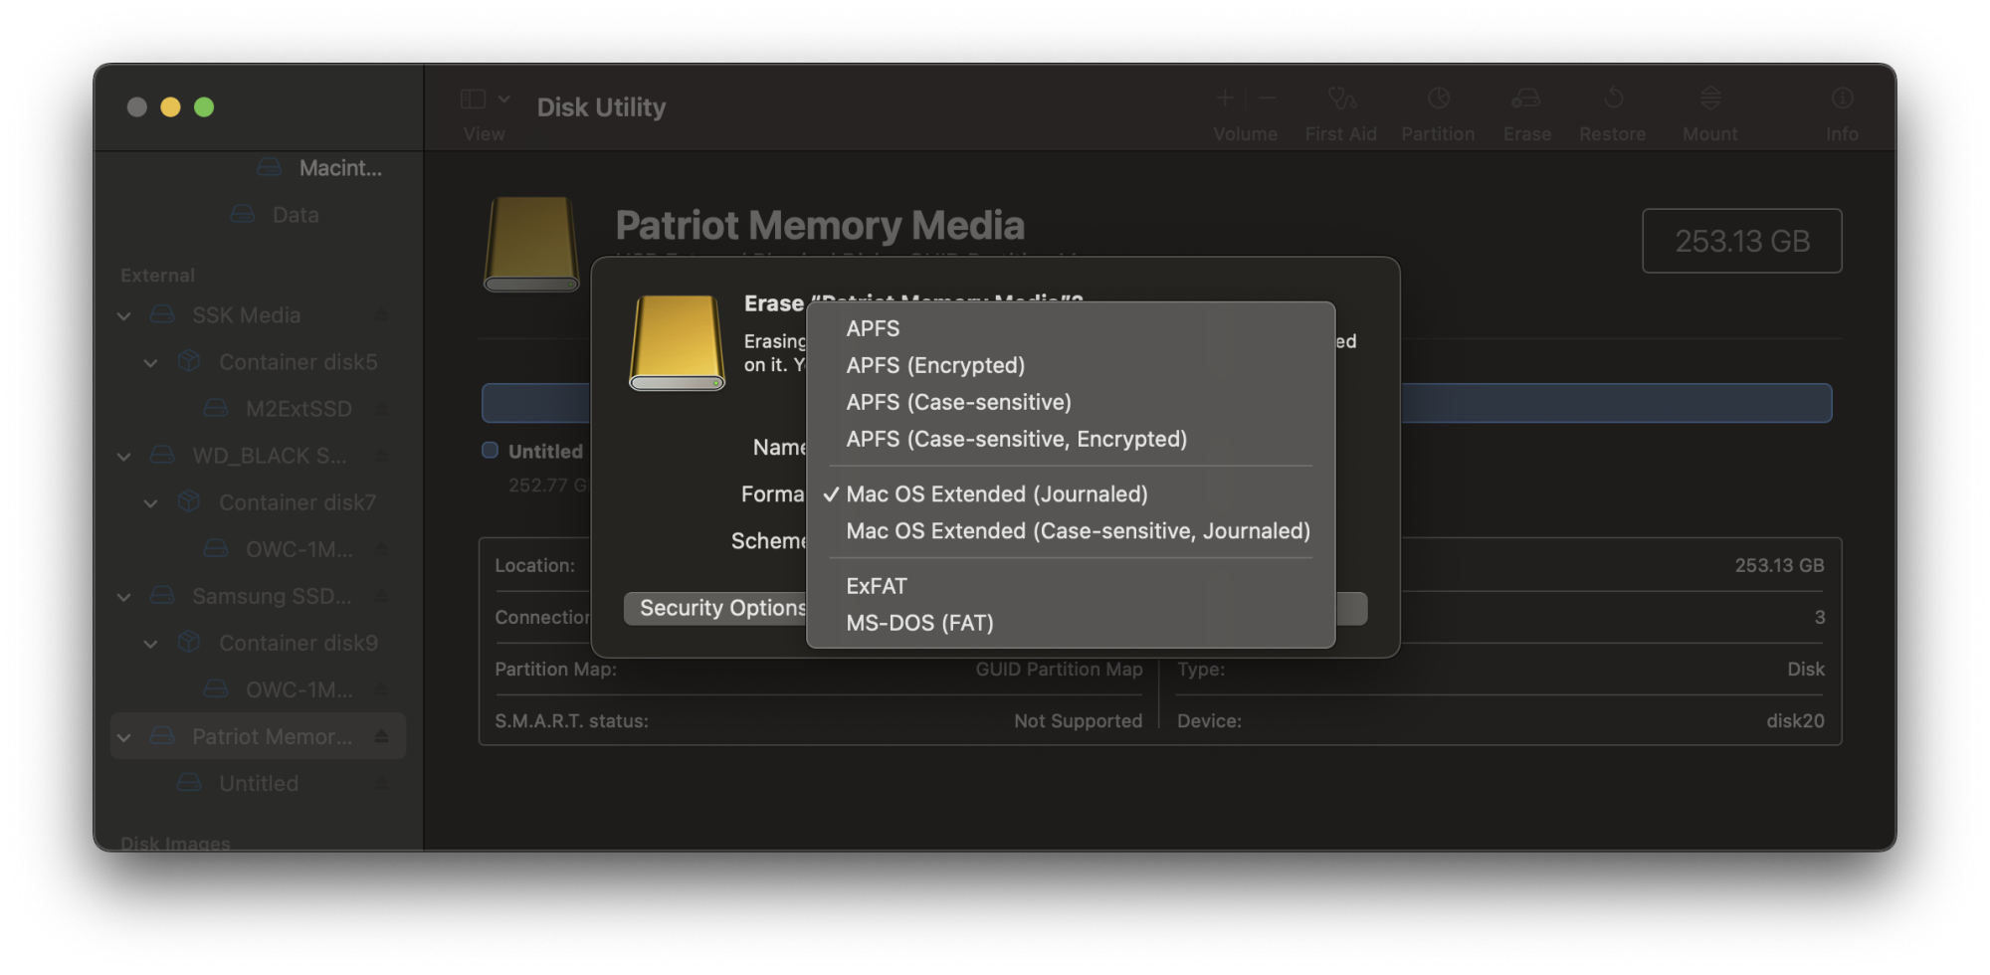Click the Partition toolbar icon
The height and width of the screenshot is (975, 1990).
tap(1438, 98)
